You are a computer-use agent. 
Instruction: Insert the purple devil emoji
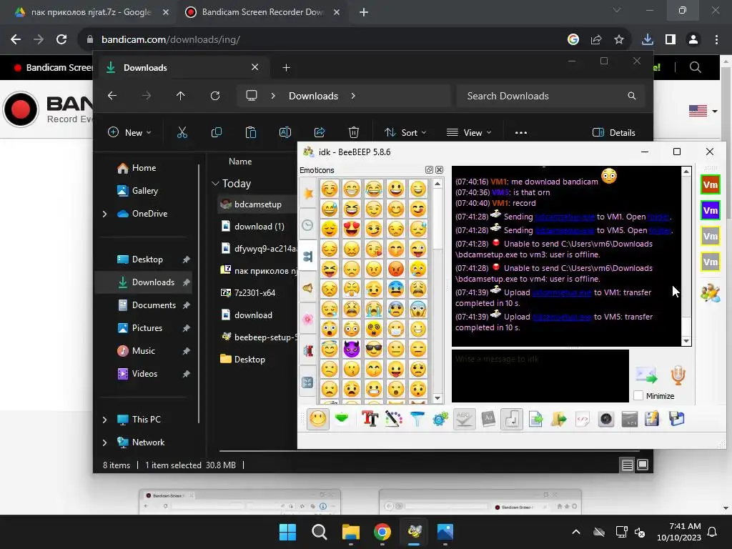click(352, 349)
